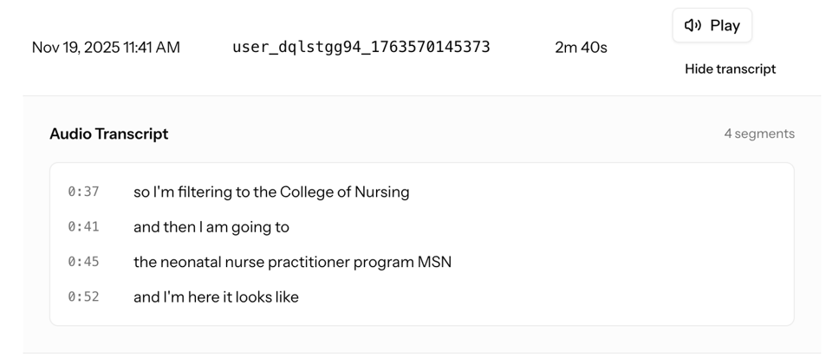Image resolution: width=832 pixels, height=358 pixels.
Task: Click the "neonatal nurse practitioner program" line
Action: [292, 262]
